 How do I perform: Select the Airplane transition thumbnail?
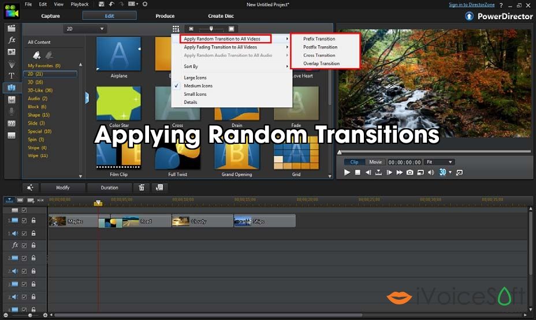(118, 54)
